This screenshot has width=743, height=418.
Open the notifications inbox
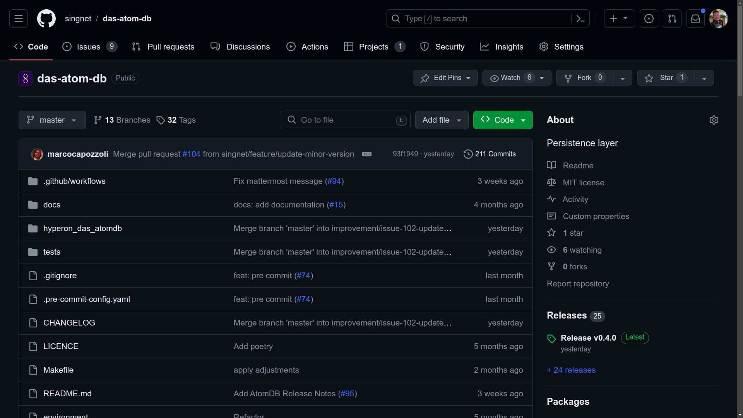coord(695,19)
